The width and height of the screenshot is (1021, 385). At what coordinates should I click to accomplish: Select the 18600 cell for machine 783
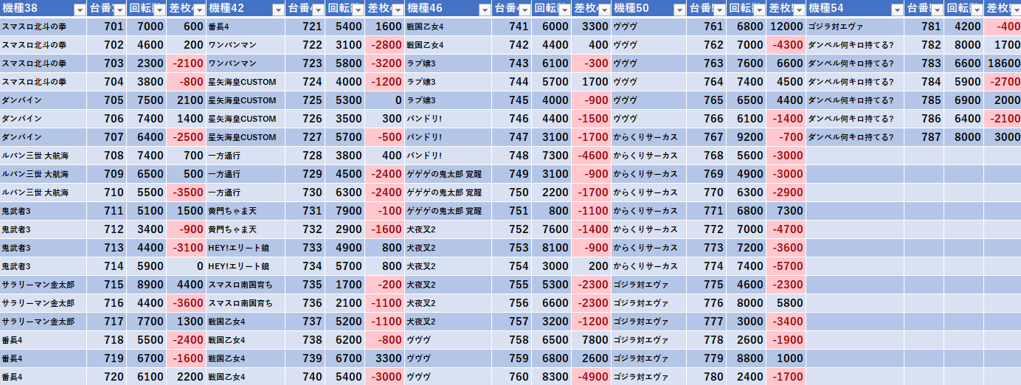click(1003, 63)
